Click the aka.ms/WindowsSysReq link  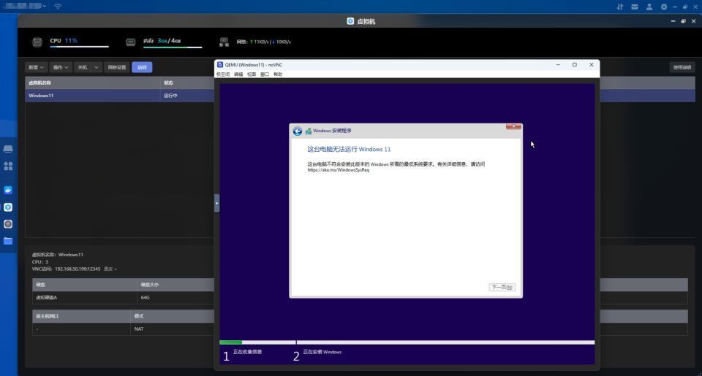[x=339, y=170]
